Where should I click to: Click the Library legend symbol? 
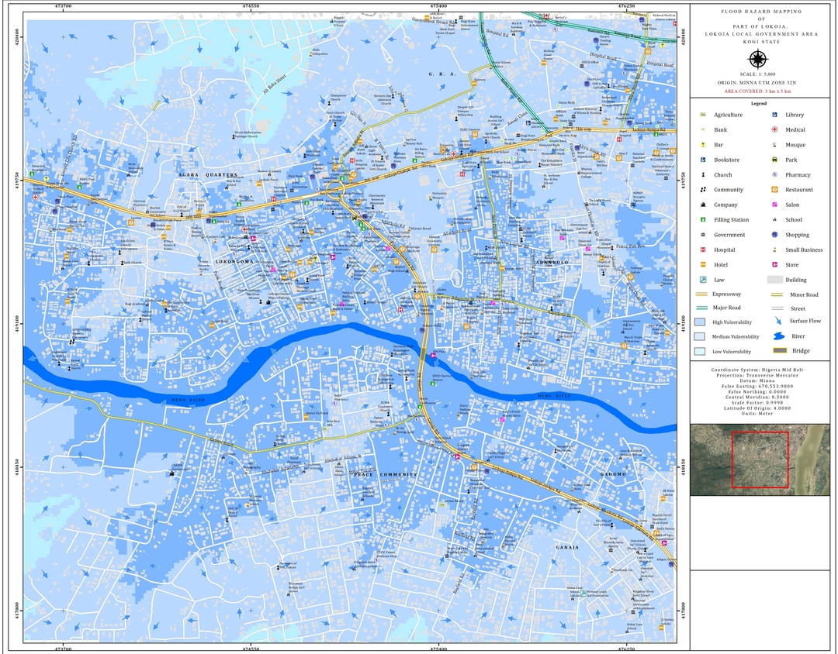(774, 115)
